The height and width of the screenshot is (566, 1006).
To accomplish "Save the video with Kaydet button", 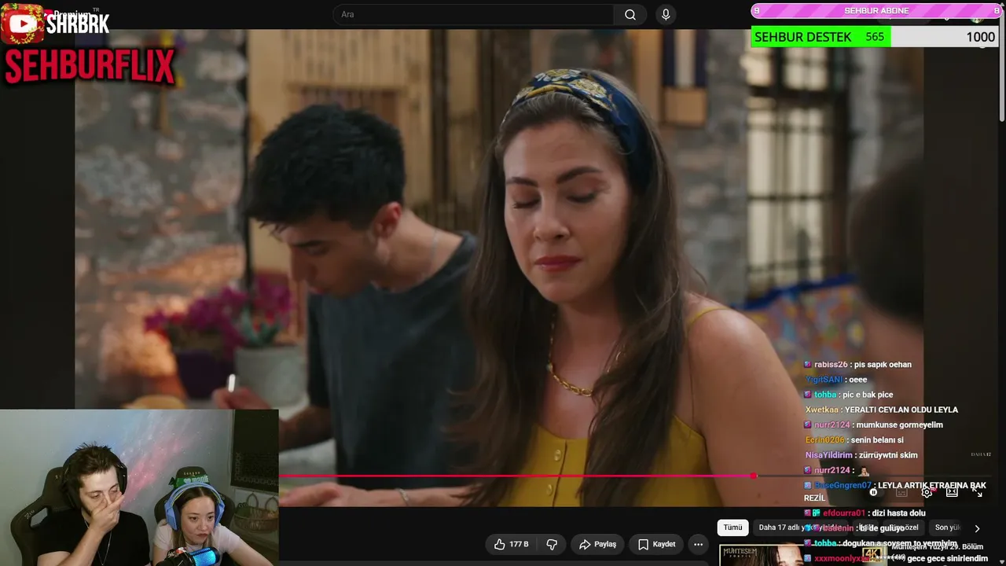I will point(656,544).
